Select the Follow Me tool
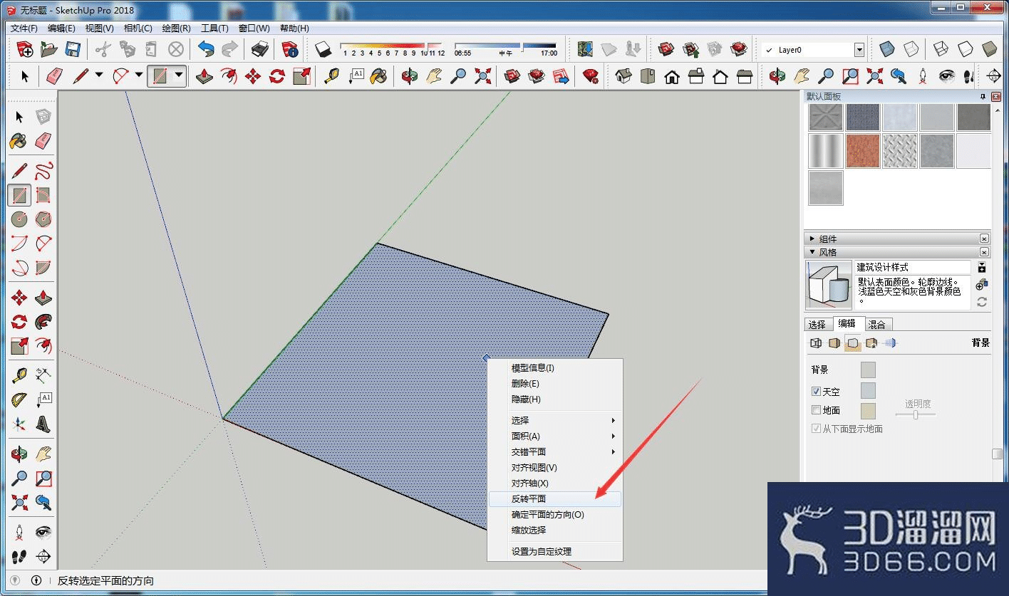The height and width of the screenshot is (596, 1009). coord(43,322)
